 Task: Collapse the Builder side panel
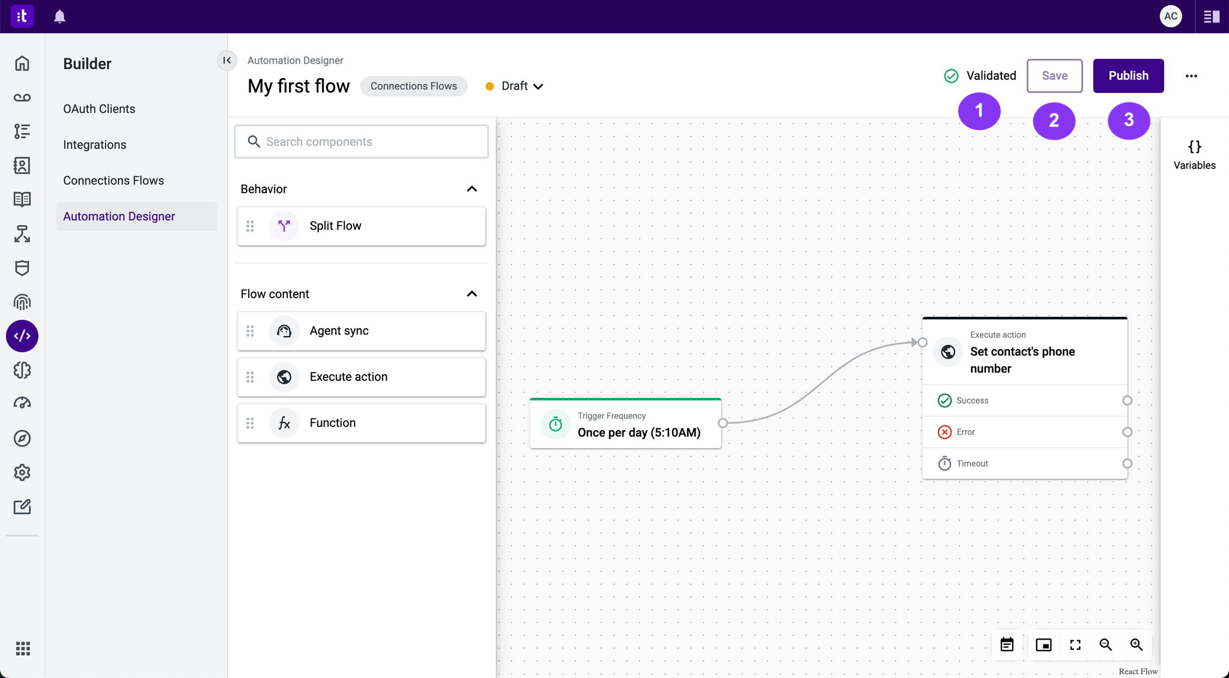(226, 60)
